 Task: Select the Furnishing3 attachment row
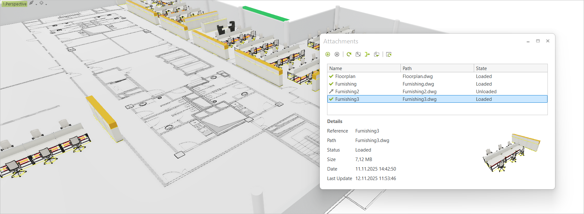pos(437,99)
